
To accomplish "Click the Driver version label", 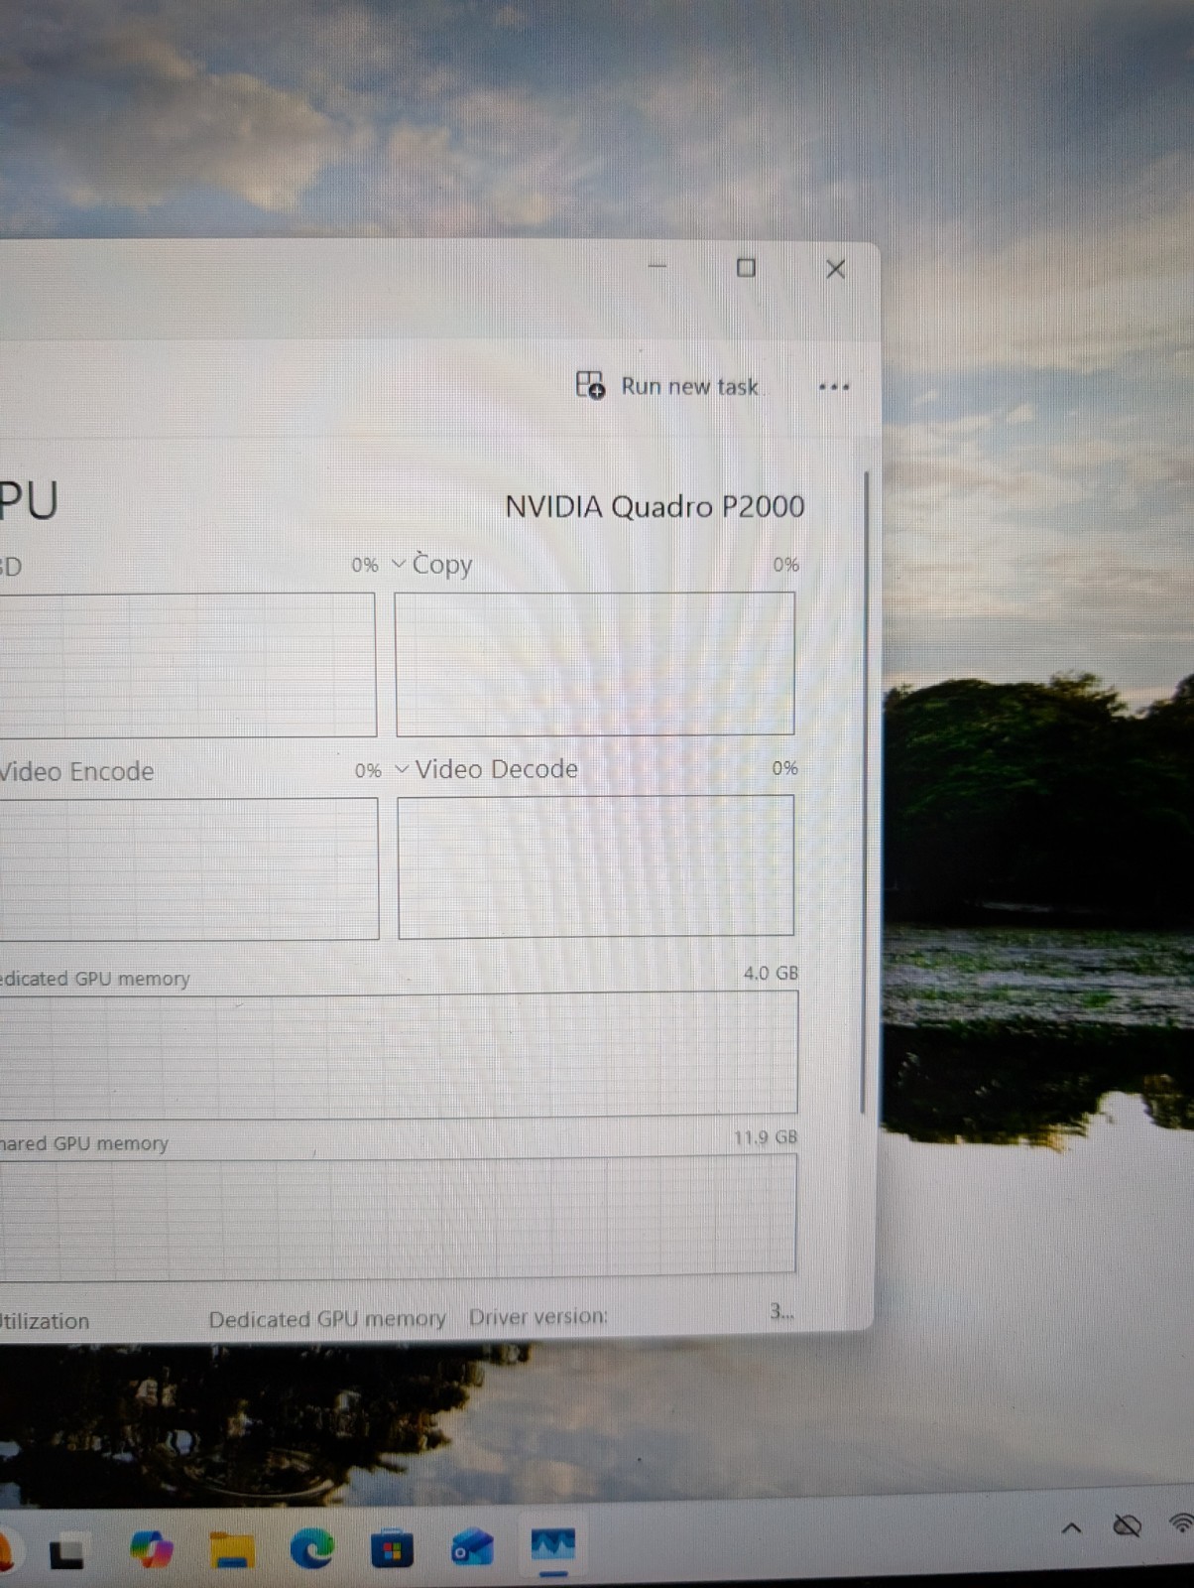I will pyautogui.click(x=538, y=1317).
